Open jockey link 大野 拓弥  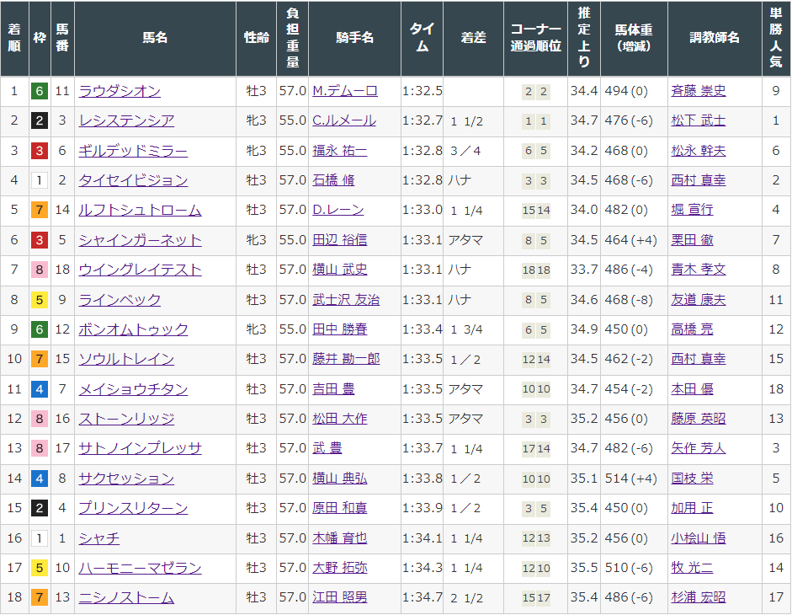(x=340, y=568)
